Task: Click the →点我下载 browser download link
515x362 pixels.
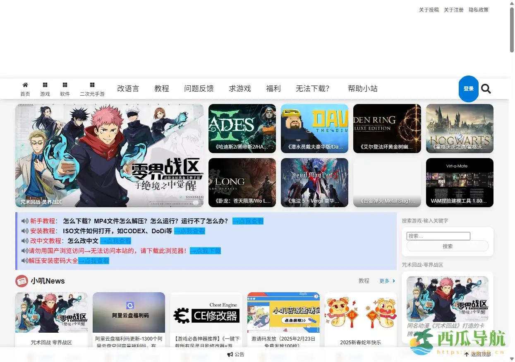Action: (205, 251)
